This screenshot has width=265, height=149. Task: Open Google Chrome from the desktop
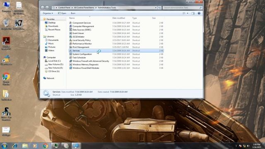pos(6,79)
